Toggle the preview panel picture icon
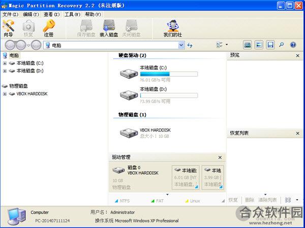This screenshot has height=228, width=305. click(x=259, y=45)
